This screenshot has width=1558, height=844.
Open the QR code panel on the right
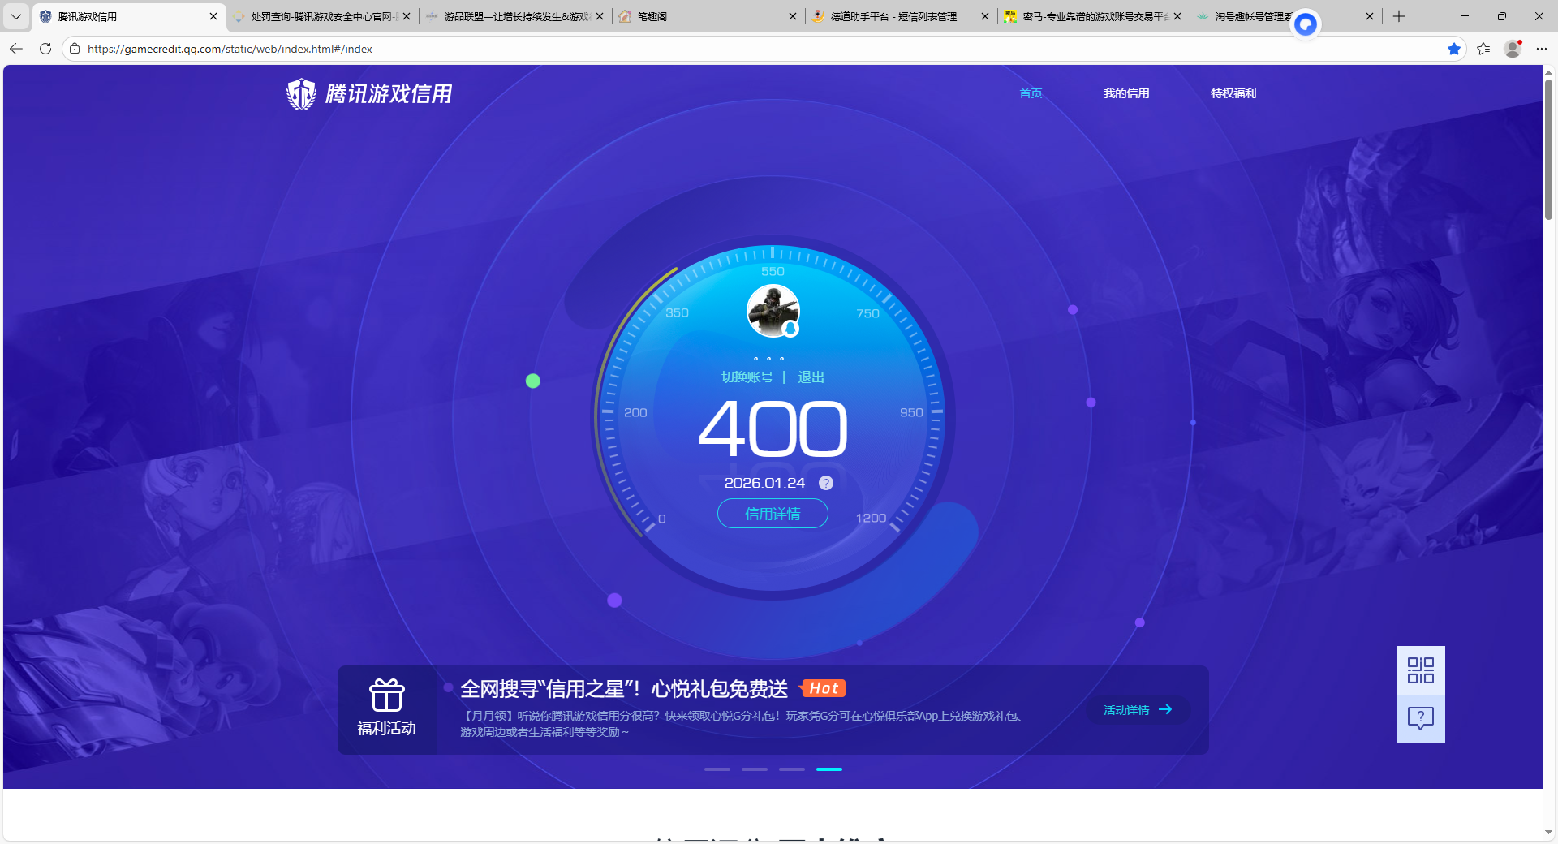[1420, 670]
